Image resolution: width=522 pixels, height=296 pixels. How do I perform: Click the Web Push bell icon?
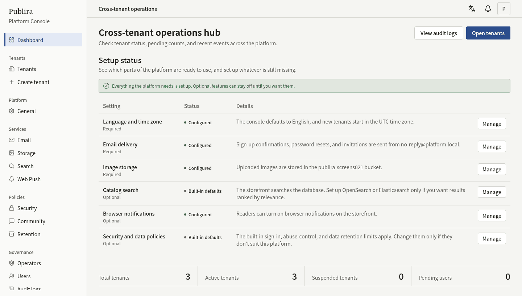(x=12, y=179)
